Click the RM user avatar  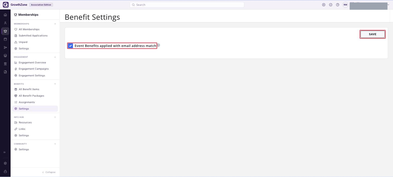345,5
